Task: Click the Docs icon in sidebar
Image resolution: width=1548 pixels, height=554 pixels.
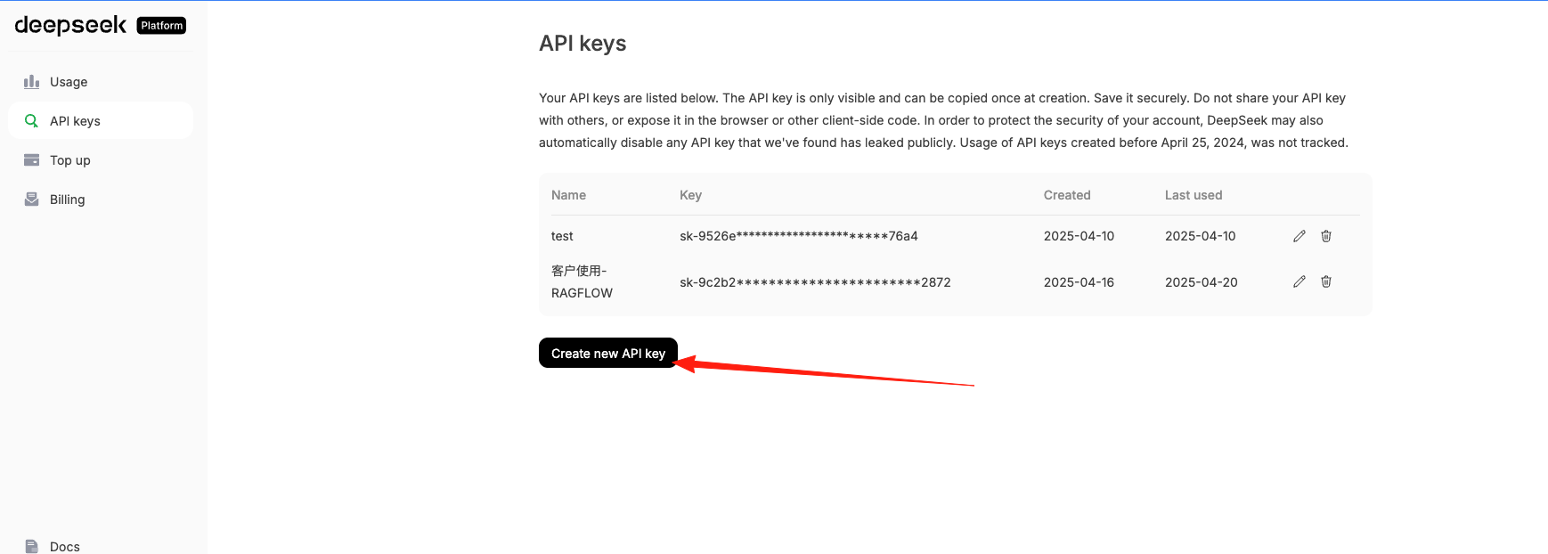Action: coord(31,546)
